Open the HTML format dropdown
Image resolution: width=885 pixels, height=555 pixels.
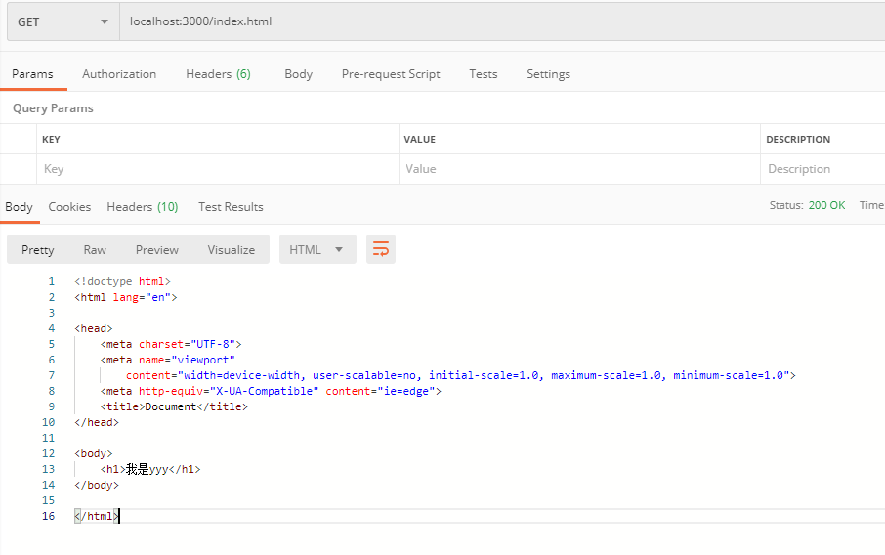click(x=317, y=249)
